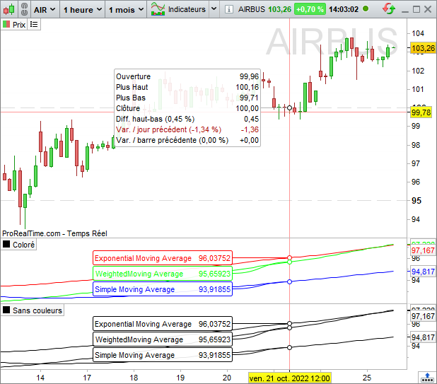
Task: Click the export icon at bottom right
Action: click(x=427, y=378)
